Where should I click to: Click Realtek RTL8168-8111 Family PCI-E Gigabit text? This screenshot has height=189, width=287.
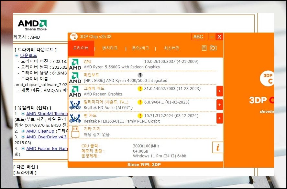pyautogui.click(x=122, y=121)
